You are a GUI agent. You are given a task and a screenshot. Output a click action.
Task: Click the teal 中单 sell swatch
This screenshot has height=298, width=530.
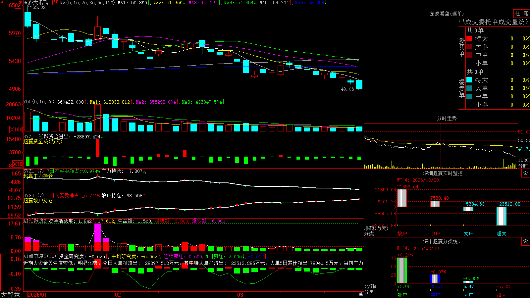469,96
